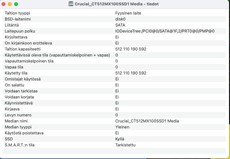Minimize the window with the yellow button
This screenshot has height=159, width=230.
click(x=10, y=4)
